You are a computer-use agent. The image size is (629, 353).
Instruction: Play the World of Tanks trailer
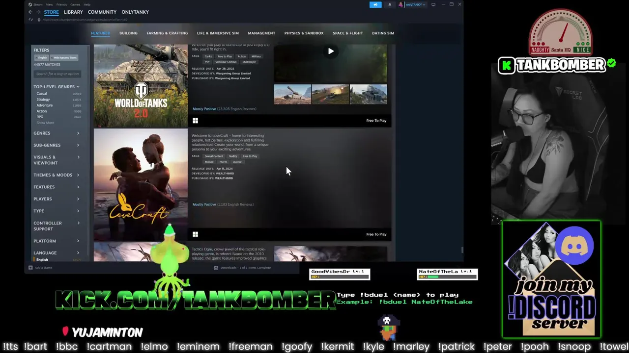coord(331,51)
